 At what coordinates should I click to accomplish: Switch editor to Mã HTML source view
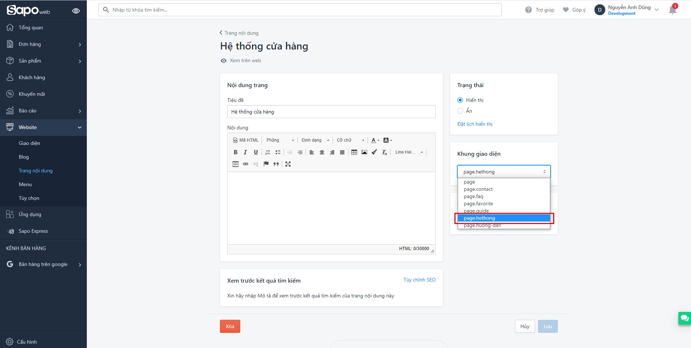(x=246, y=140)
